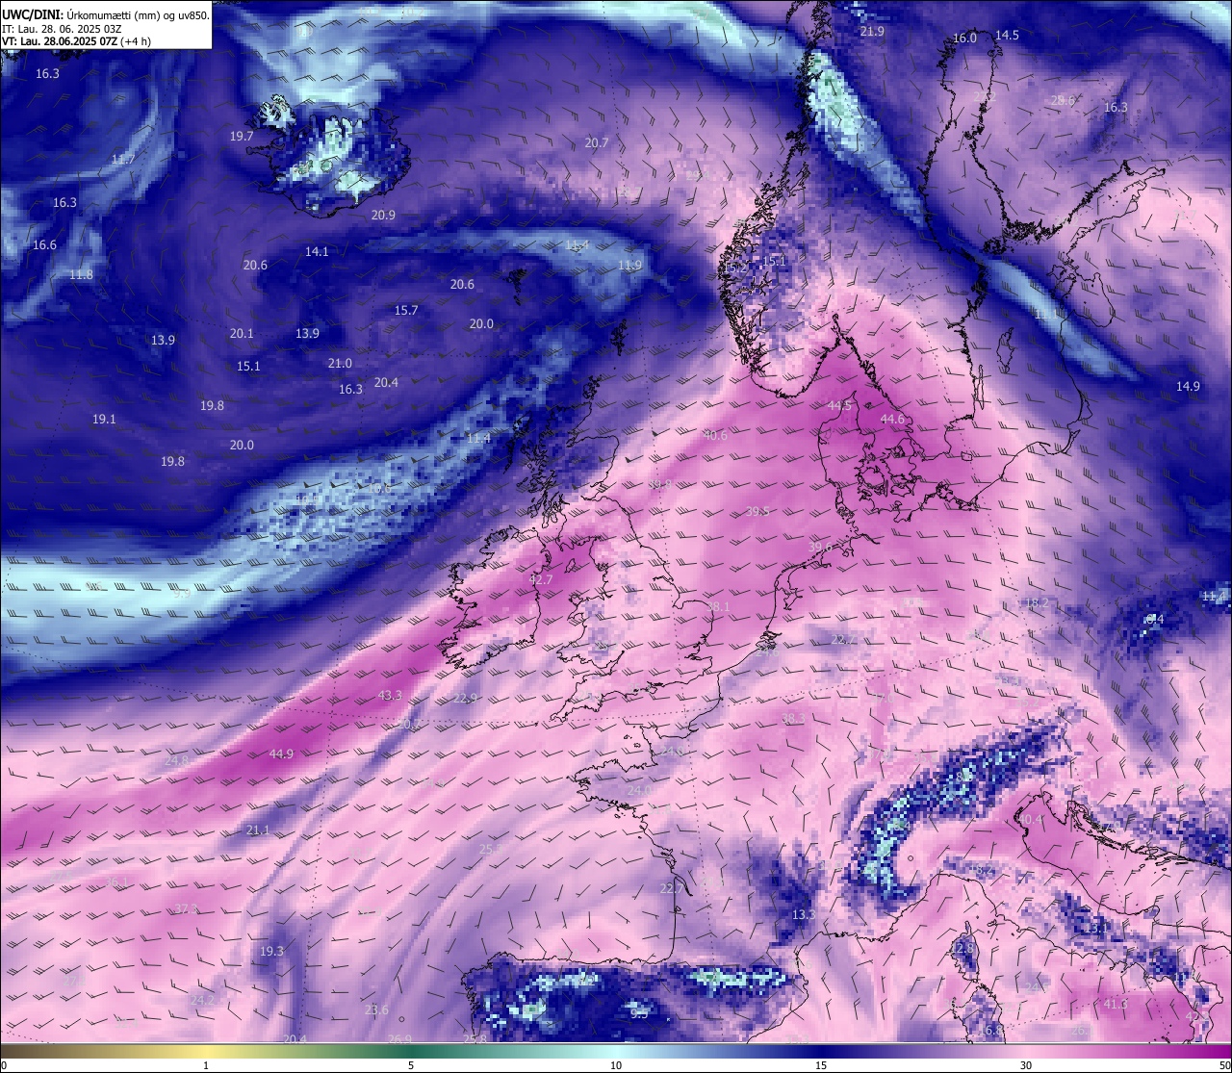Click the 30 tick on the color scale
The height and width of the screenshot is (1073, 1232).
[x=1026, y=1065]
